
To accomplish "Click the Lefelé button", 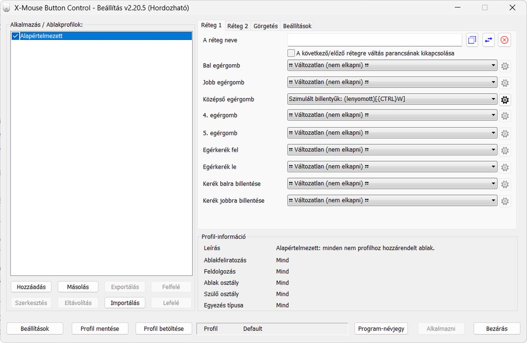I will (x=171, y=303).
